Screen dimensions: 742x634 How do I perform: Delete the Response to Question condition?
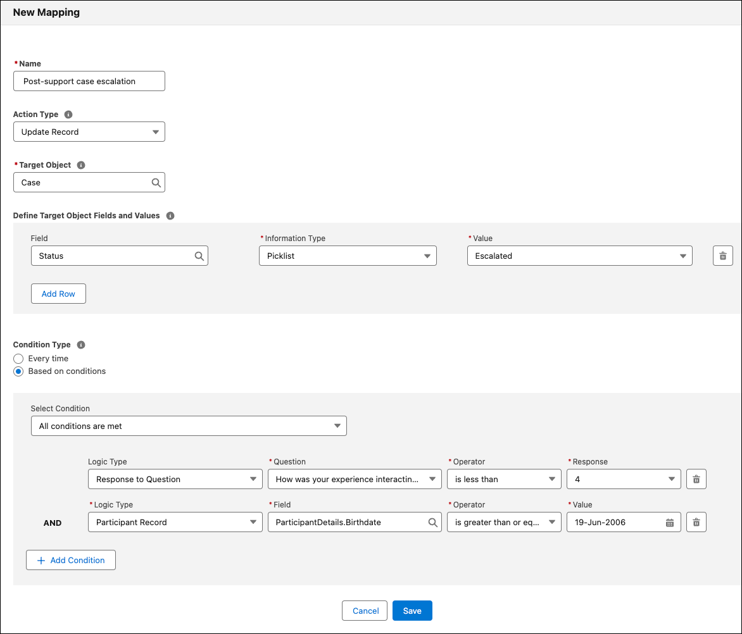[696, 479]
